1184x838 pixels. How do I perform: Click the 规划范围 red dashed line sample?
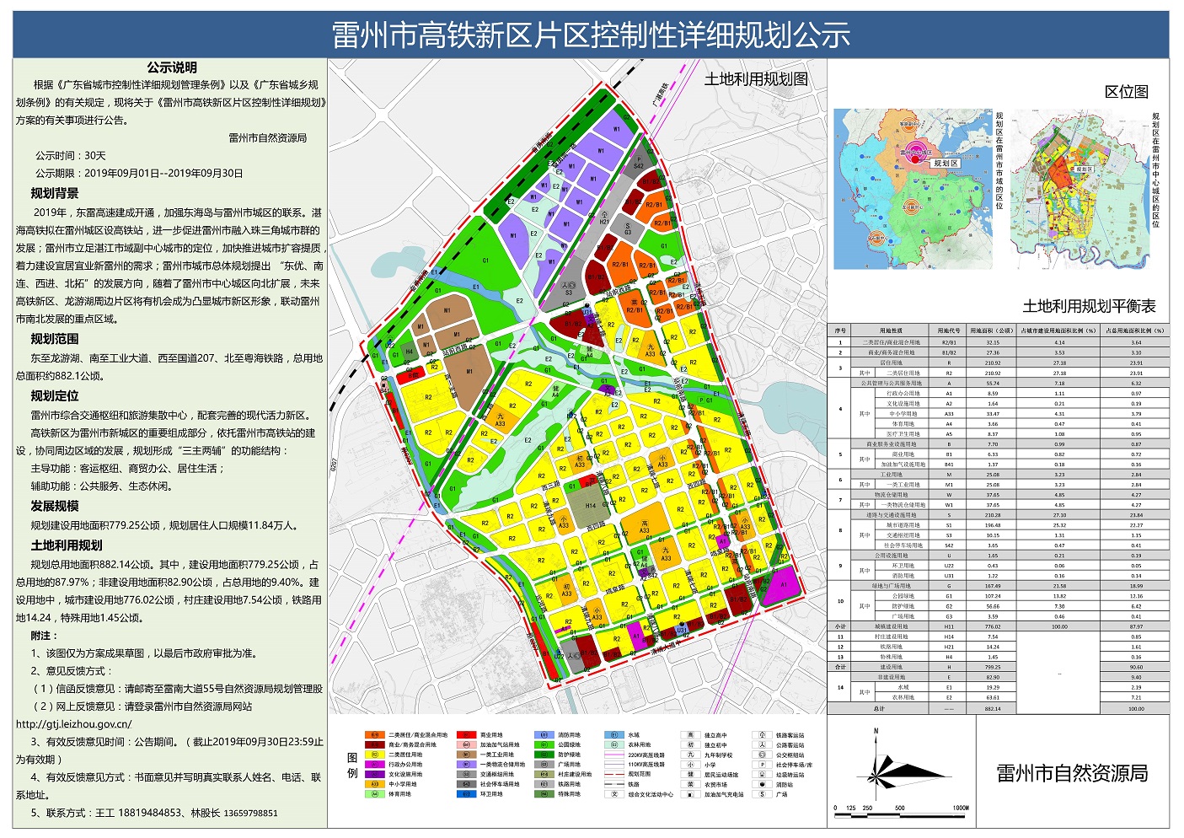615,775
